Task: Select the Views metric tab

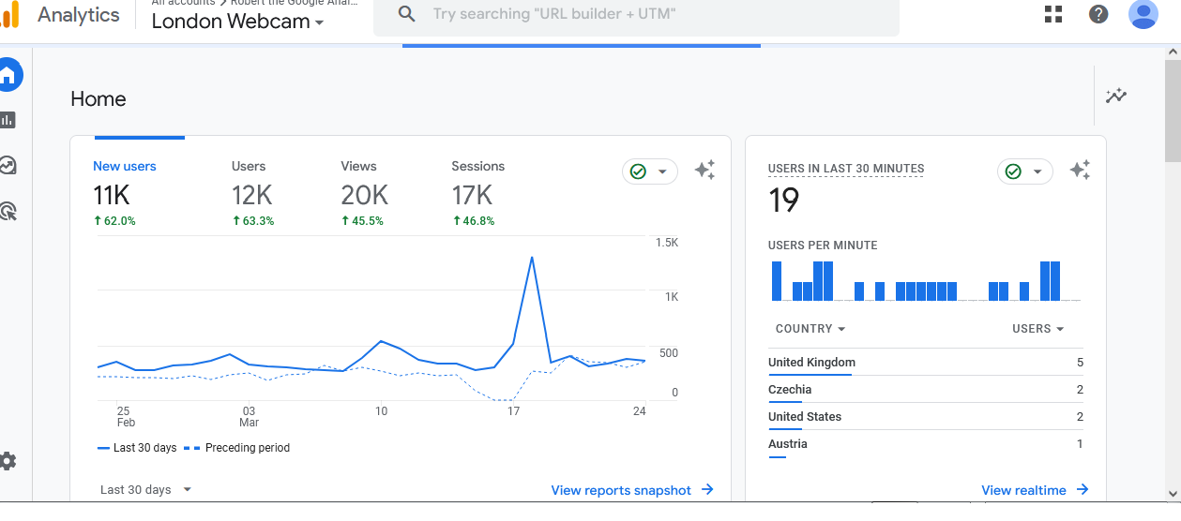Action: [x=364, y=194]
